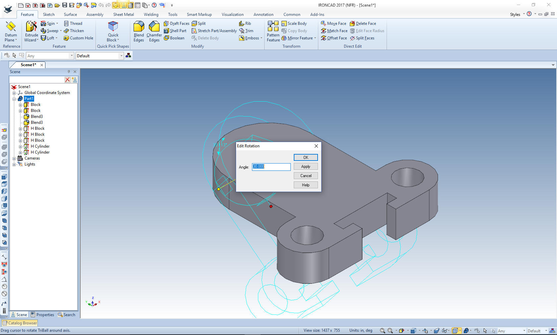Click the Move Face tool
This screenshot has height=335, width=557.
point(334,24)
